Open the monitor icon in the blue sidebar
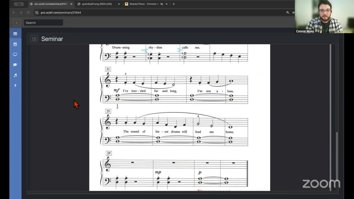 click(x=15, y=54)
